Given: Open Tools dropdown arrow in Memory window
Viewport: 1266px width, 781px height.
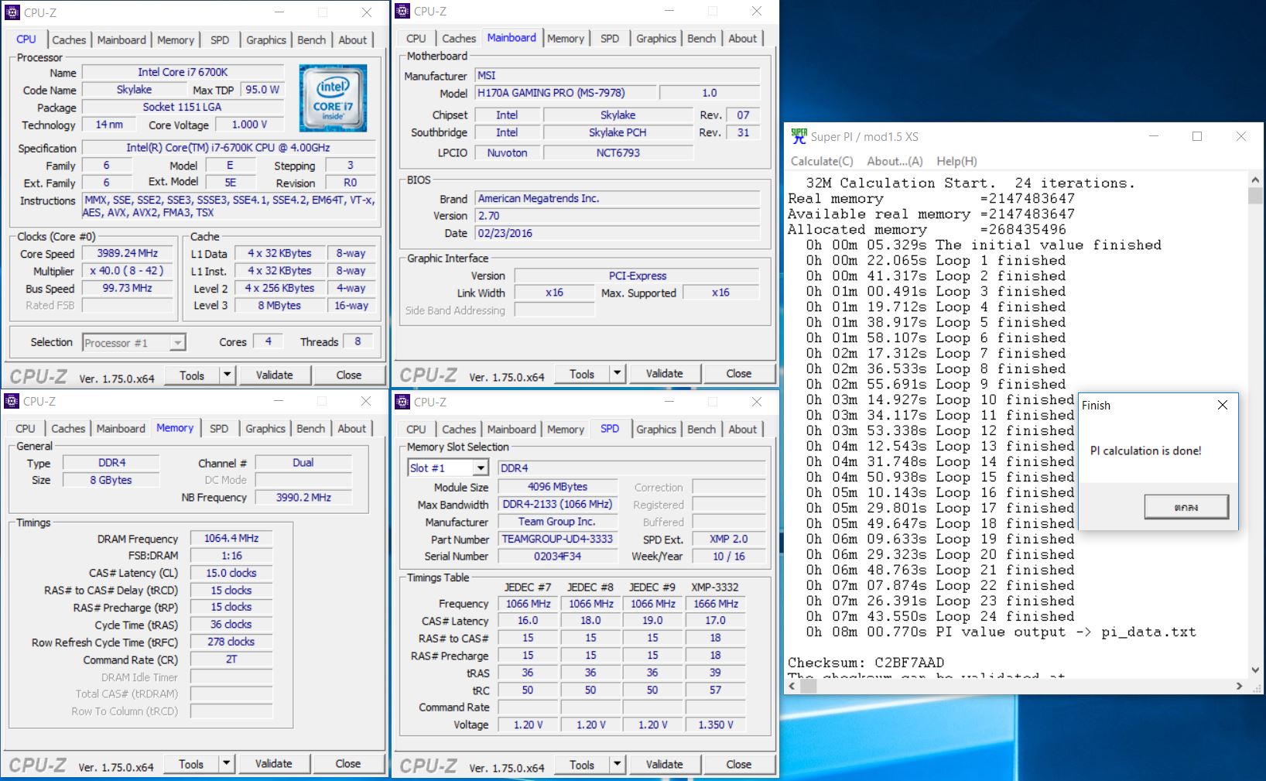Looking at the screenshot, I should (226, 764).
